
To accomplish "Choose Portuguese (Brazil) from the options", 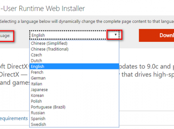I will coord(74,107).
